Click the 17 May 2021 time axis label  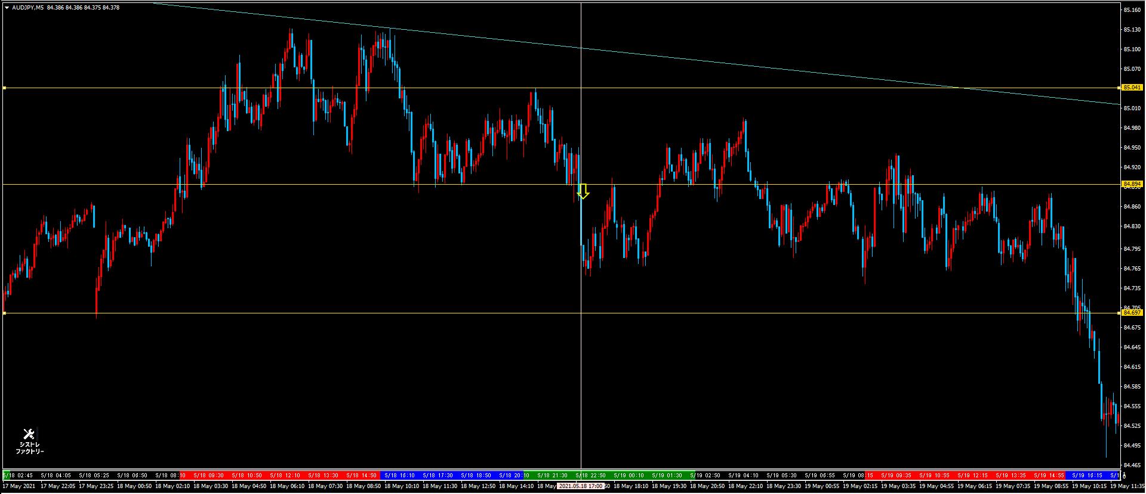[x=19, y=486]
